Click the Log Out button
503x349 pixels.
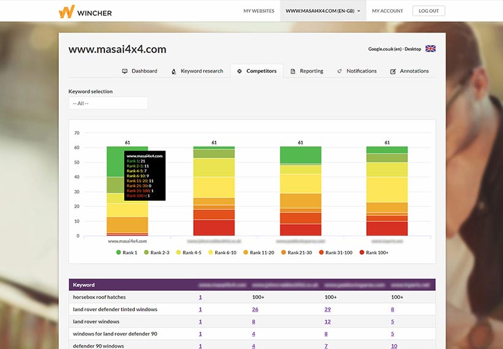(x=429, y=11)
